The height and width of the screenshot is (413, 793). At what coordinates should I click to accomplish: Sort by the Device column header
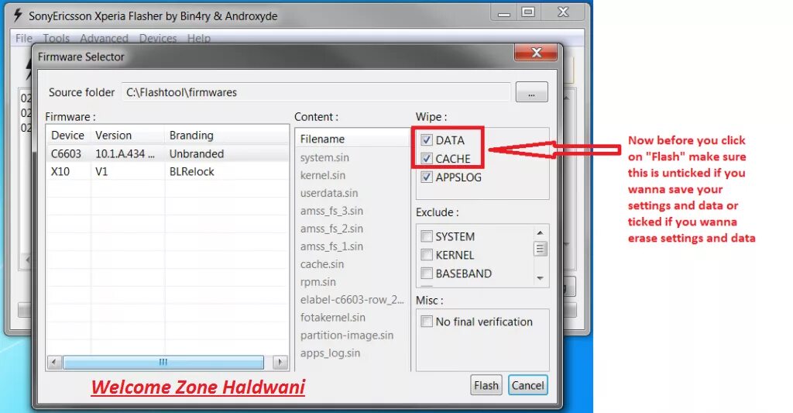tap(68, 136)
